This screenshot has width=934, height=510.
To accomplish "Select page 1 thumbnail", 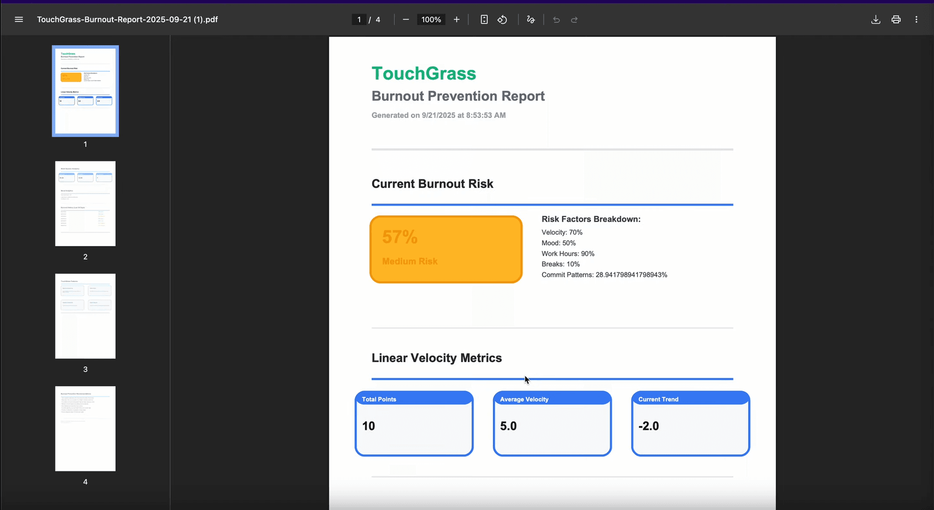I will coord(85,91).
